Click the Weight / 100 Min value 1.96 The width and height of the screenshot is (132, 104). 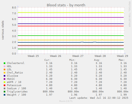click(74, 95)
